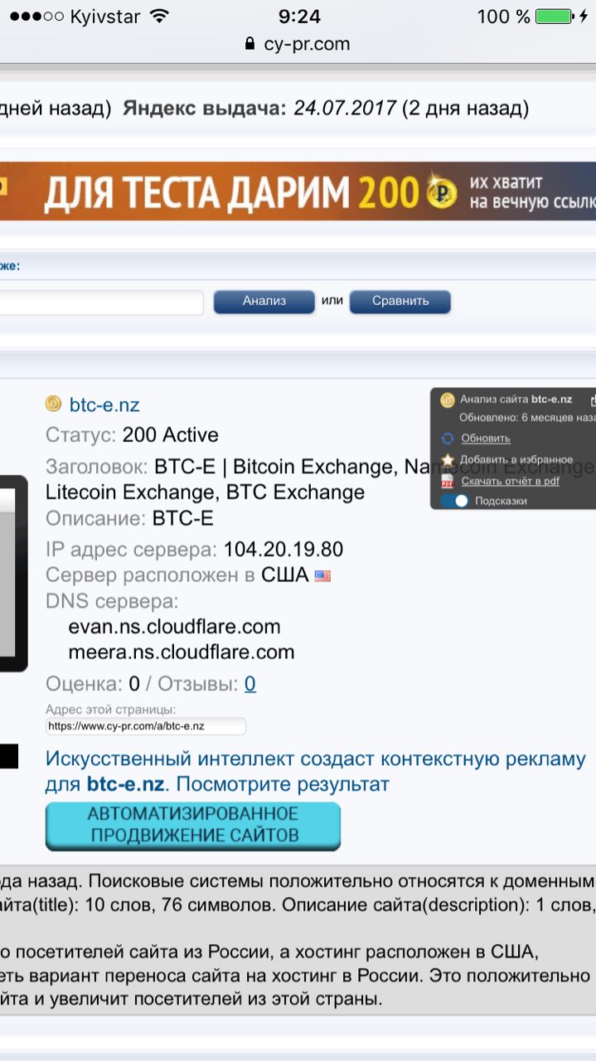Tap the site screenshot thumbnail
This screenshot has height=1061, width=596.
(13, 573)
